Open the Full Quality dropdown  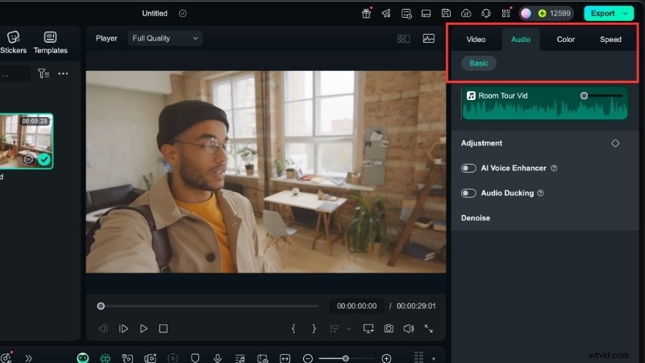[165, 38]
